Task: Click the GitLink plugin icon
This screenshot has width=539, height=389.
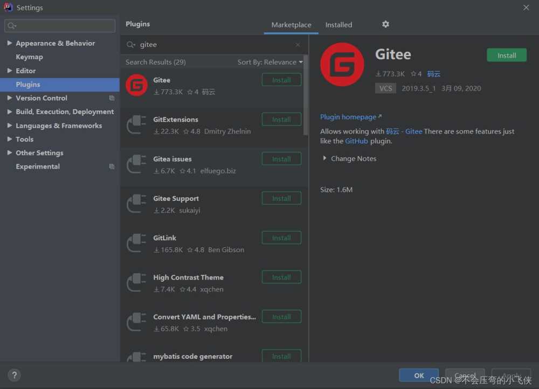Action: (x=136, y=244)
